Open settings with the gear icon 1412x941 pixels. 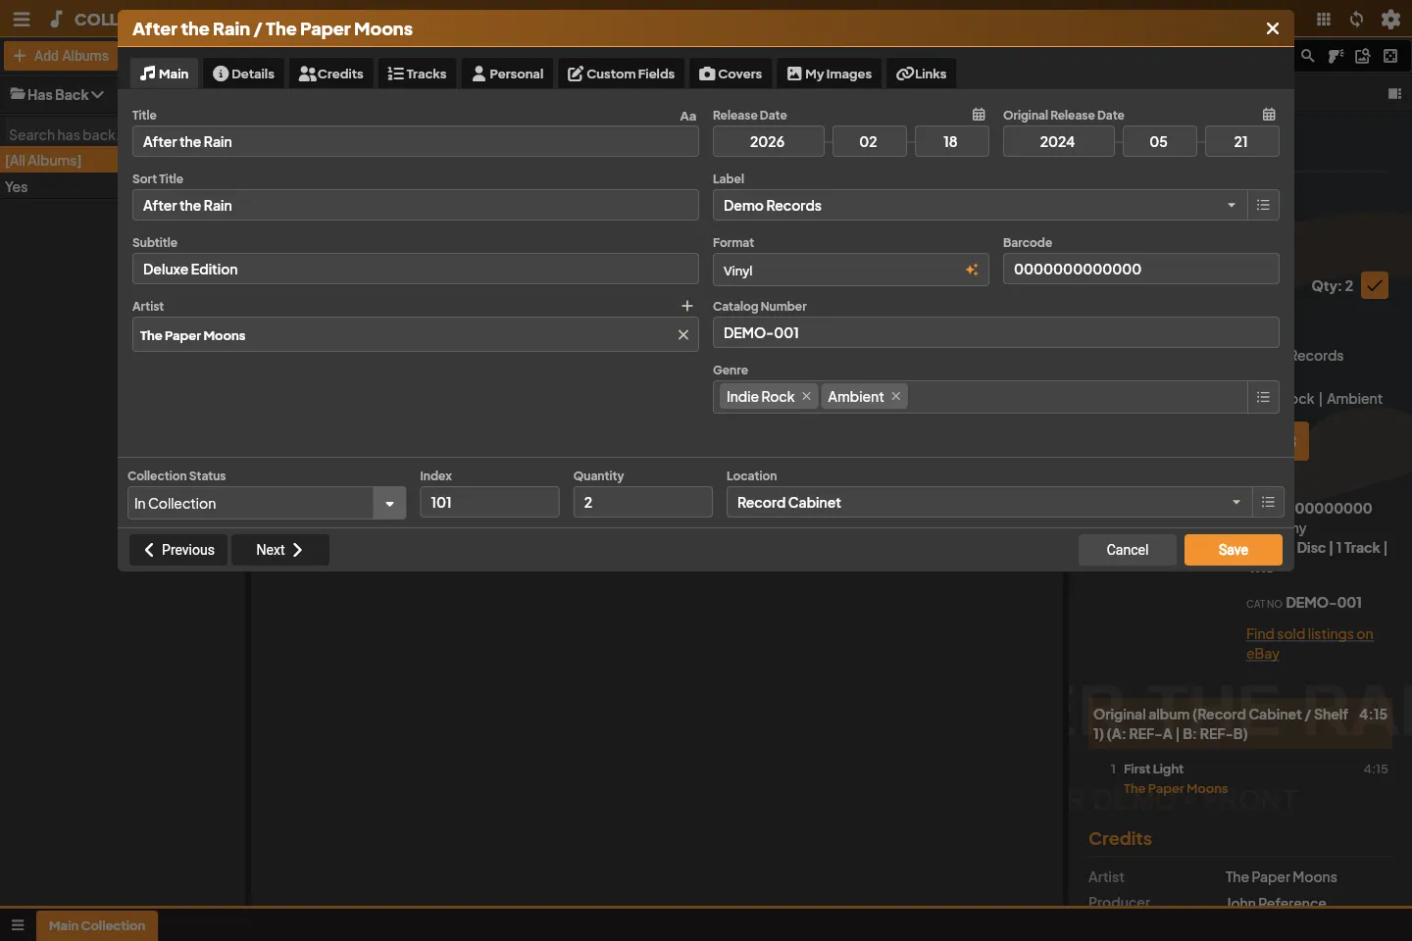[1390, 19]
